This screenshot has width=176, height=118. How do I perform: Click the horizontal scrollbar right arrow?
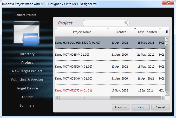pyautogui.click(x=163, y=98)
